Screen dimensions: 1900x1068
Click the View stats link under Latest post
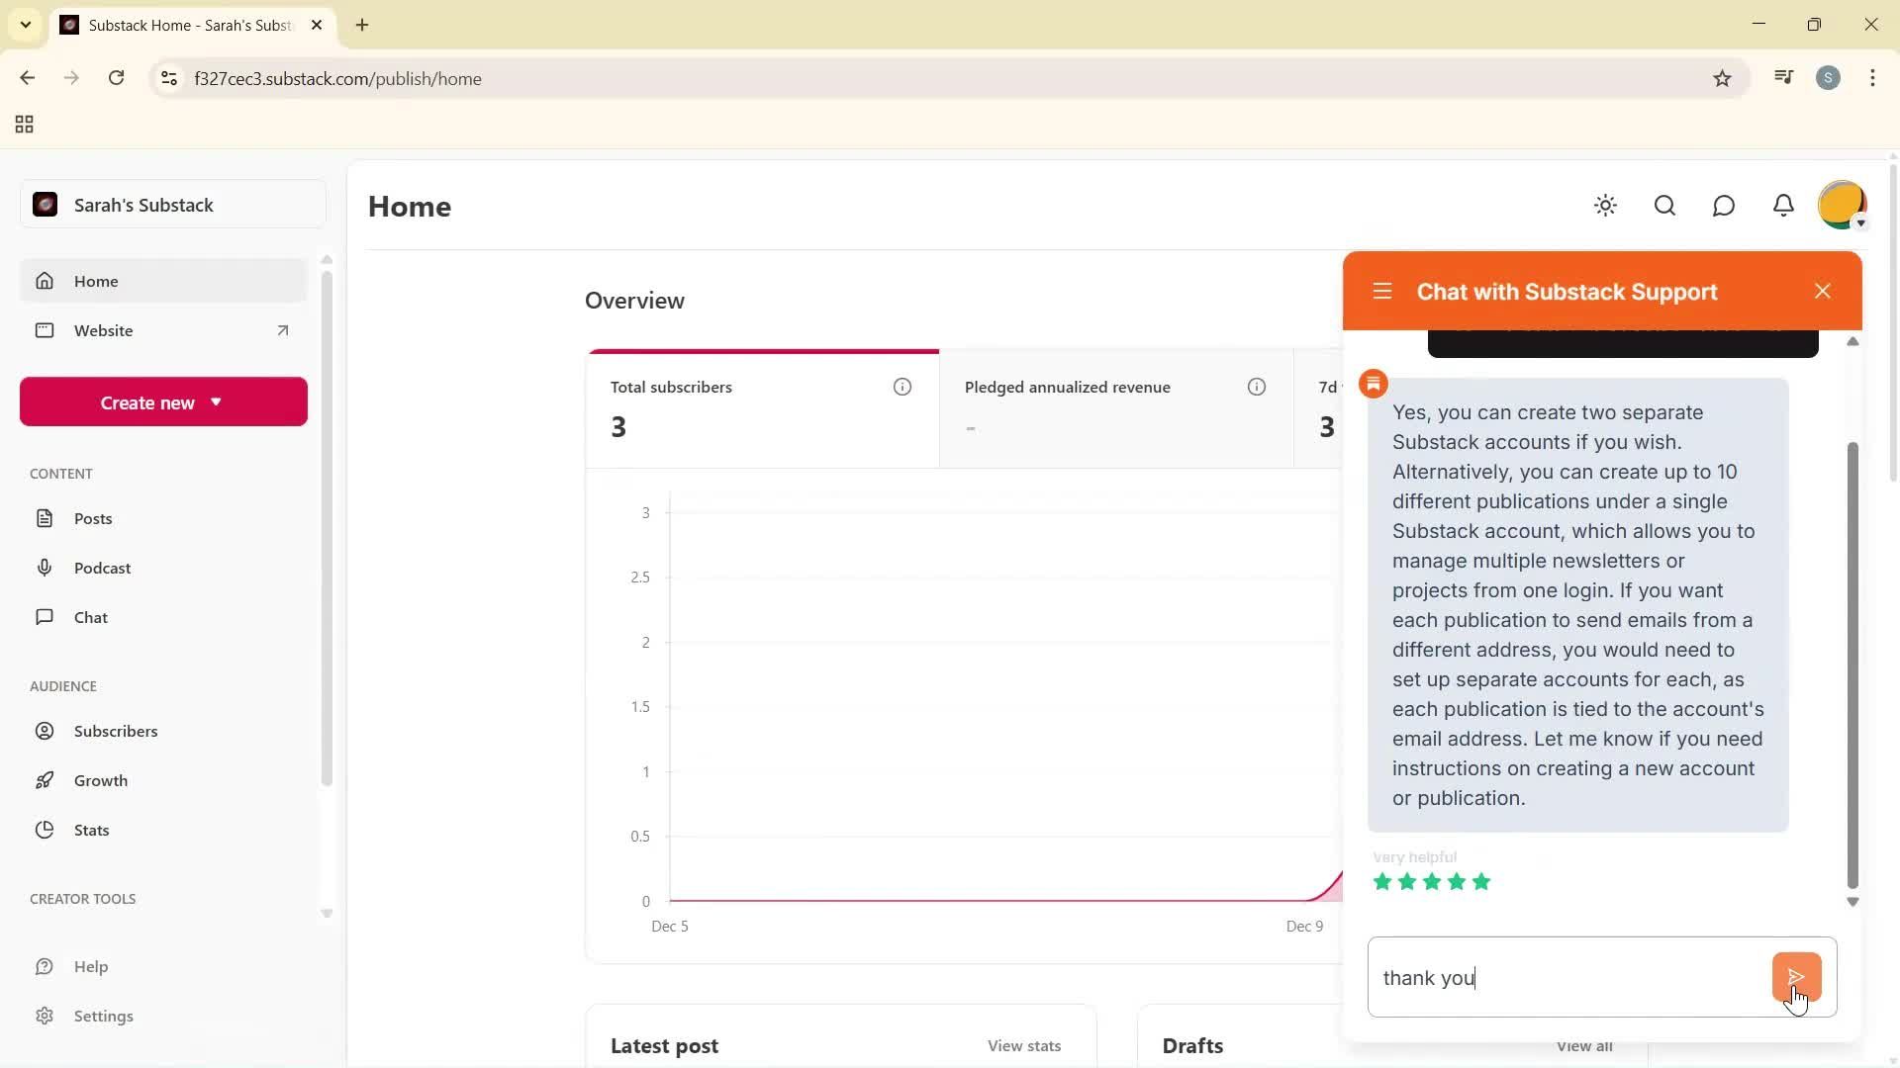[1023, 1045]
